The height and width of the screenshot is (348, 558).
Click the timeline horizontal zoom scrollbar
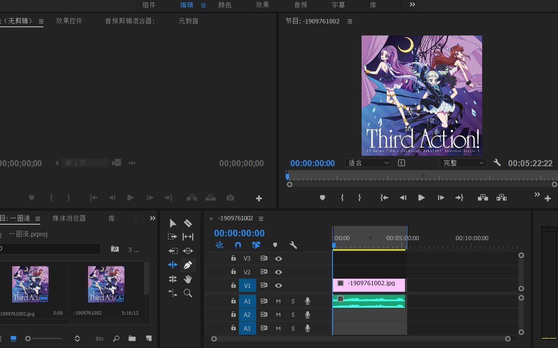click(x=361, y=339)
